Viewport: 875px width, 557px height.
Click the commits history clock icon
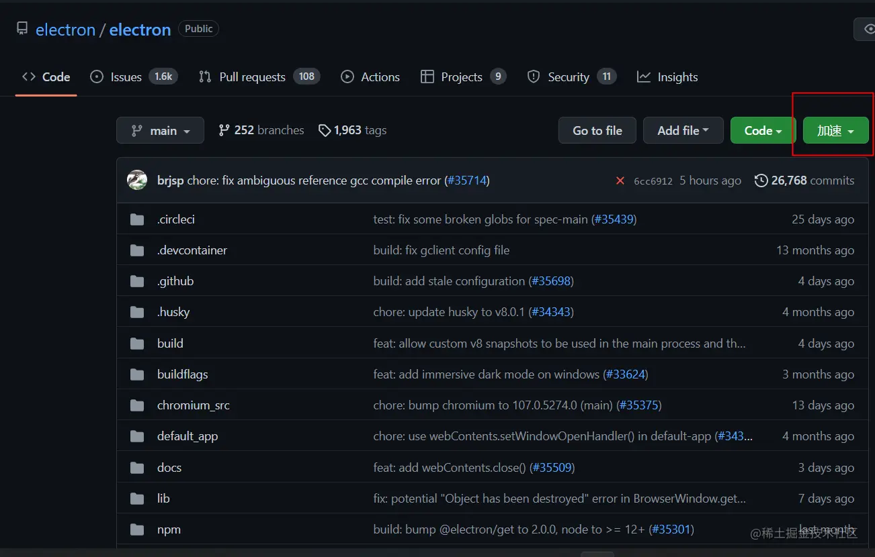(761, 181)
